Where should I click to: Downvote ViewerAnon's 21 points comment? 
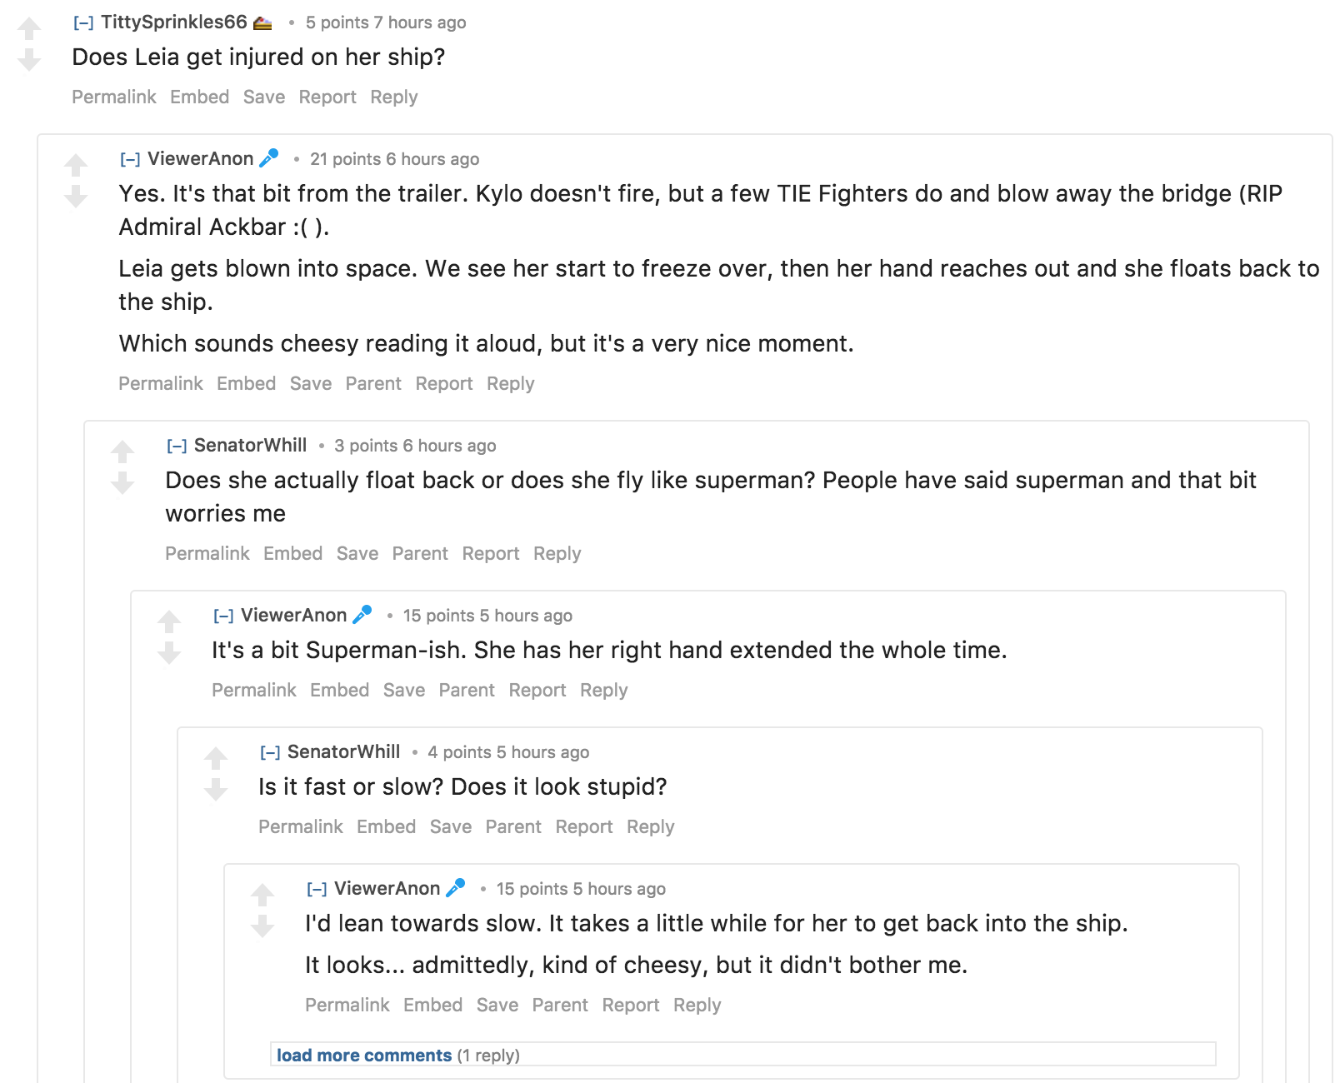[76, 197]
